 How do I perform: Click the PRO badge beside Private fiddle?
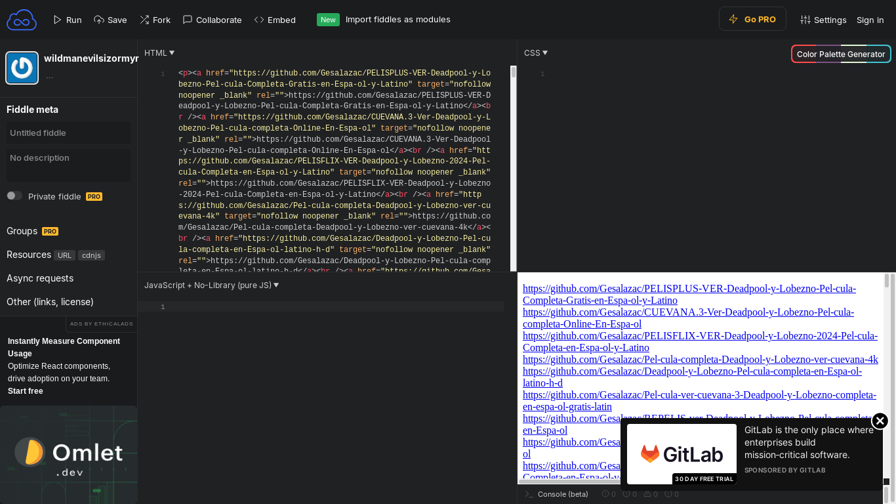[x=94, y=196]
